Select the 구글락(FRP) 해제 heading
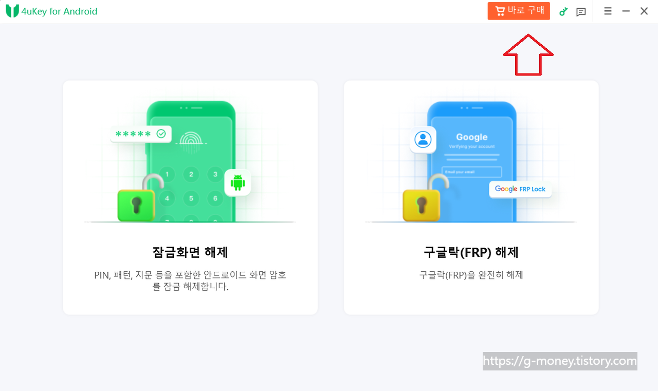This screenshot has height=391, width=658. [471, 252]
